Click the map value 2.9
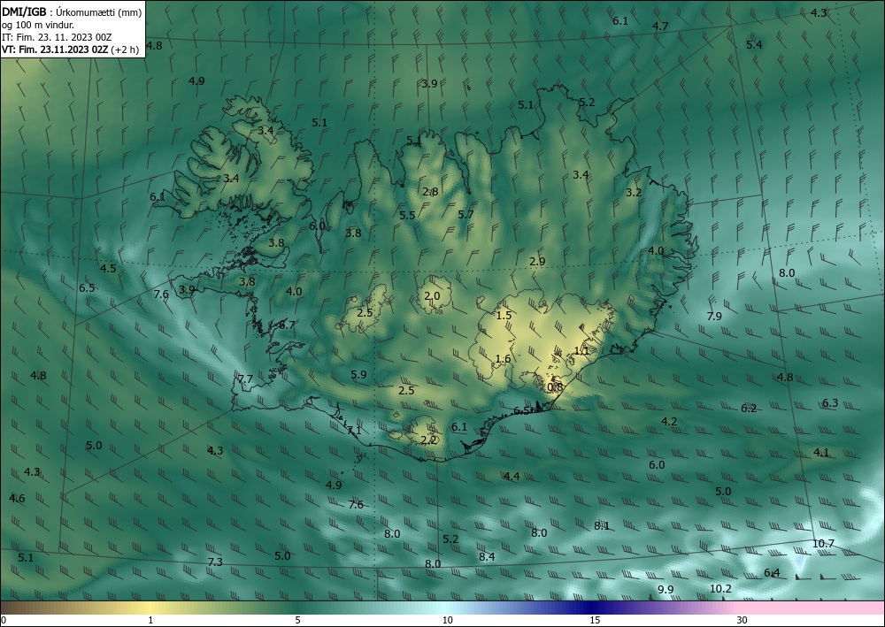Screen dimensions: 885x627 point(537,262)
